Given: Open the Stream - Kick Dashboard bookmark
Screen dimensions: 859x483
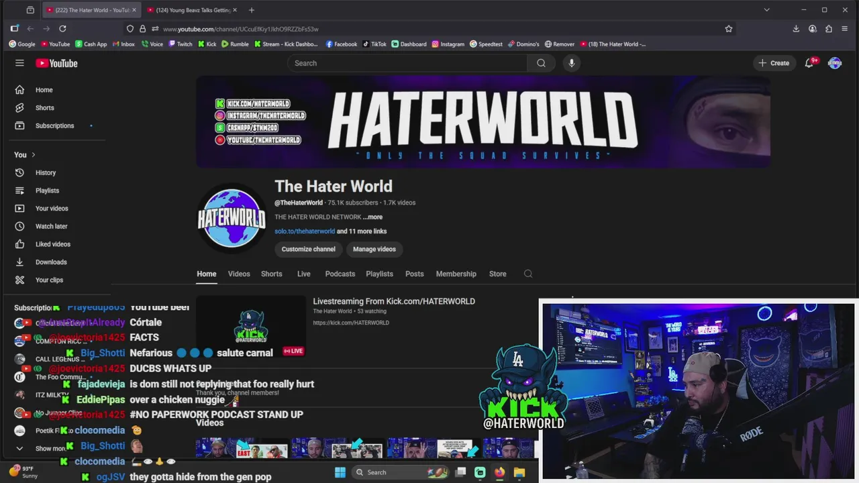Looking at the screenshot, I should click(x=286, y=44).
